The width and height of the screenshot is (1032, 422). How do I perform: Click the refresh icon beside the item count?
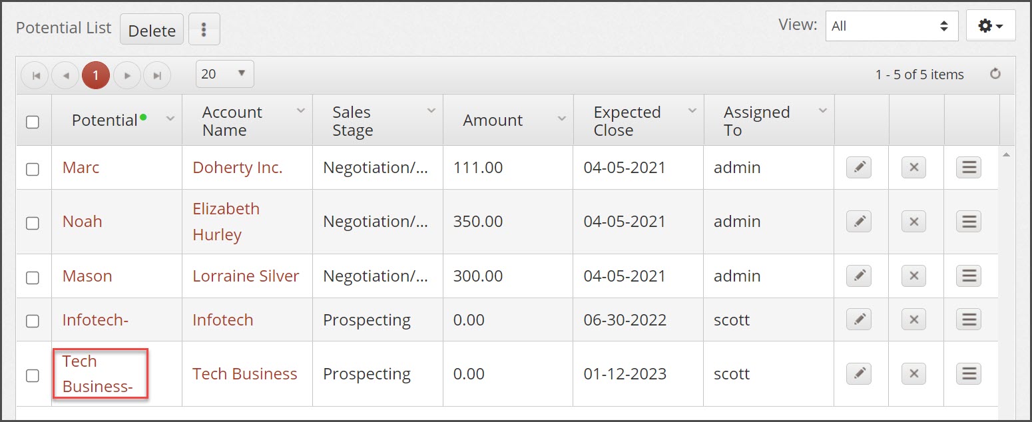995,75
